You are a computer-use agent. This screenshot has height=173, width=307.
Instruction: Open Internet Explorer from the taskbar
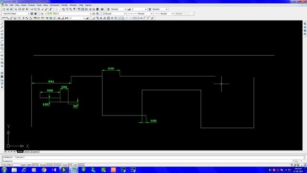[24, 170]
